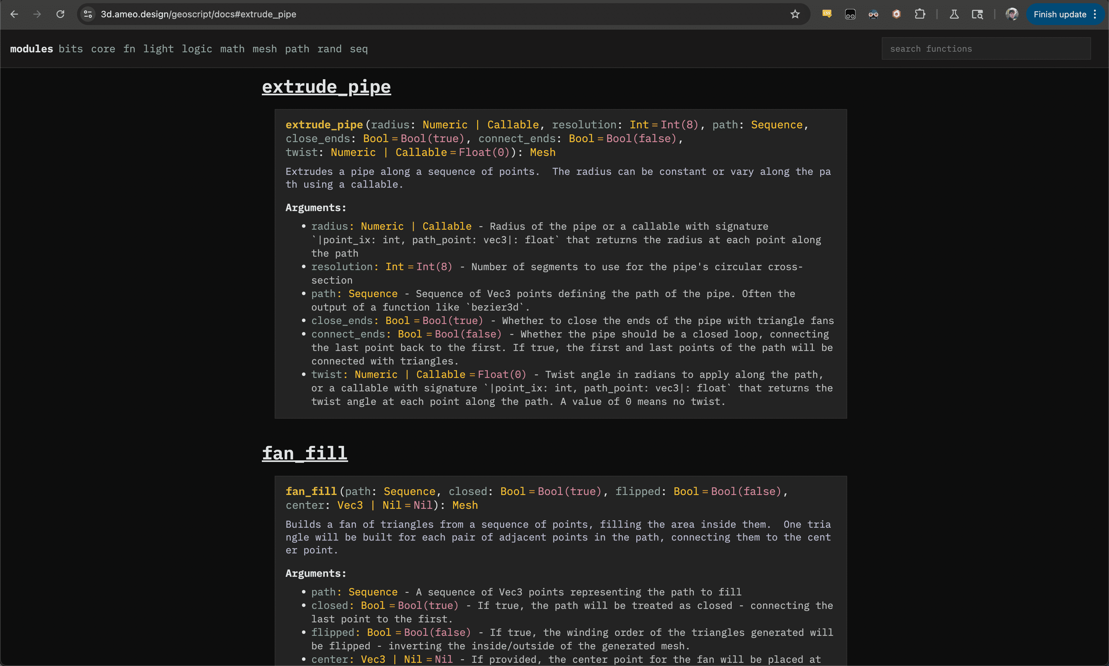Click 'Mesh' return type in extrude_pipe signature

(543, 153)
